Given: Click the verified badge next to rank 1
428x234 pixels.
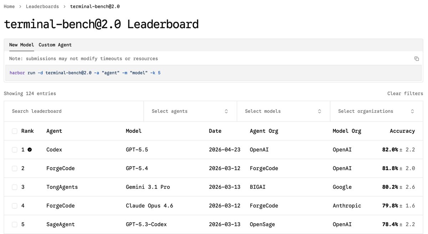Looking at the screenshot, I should [30, 150].
